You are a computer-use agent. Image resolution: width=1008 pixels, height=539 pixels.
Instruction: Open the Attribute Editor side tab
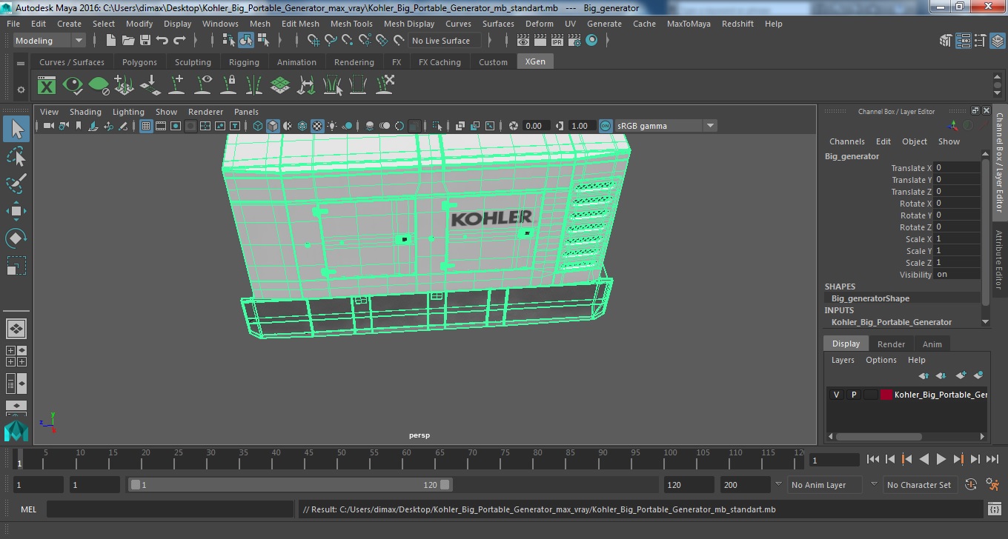[999, 259]
